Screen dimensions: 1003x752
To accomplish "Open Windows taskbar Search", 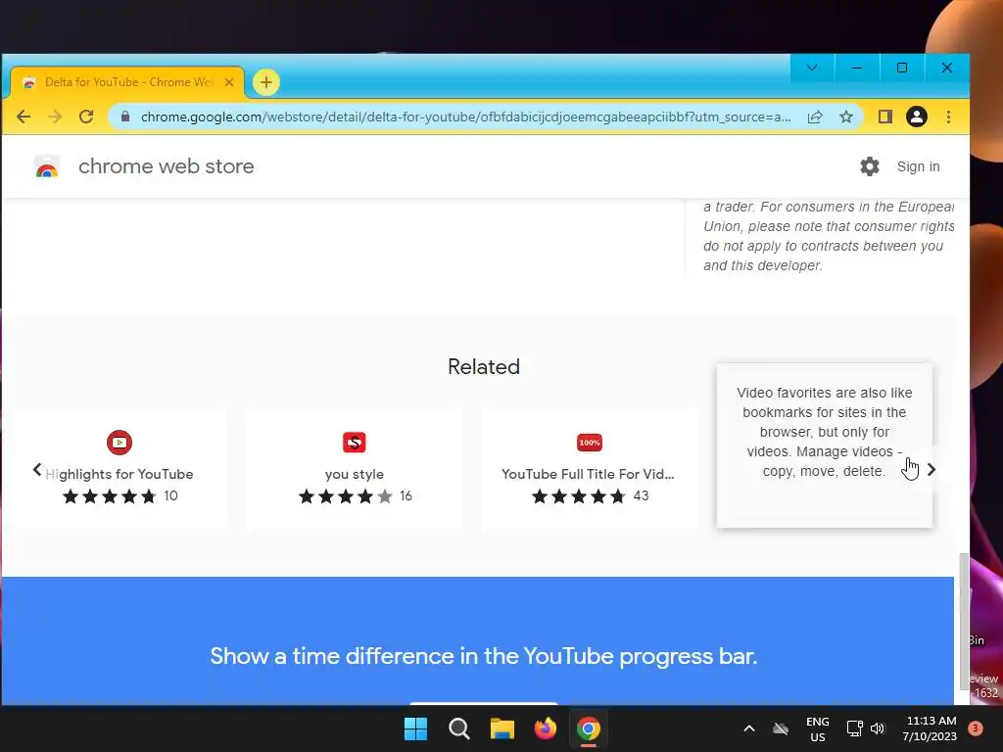I will [459, 728].
